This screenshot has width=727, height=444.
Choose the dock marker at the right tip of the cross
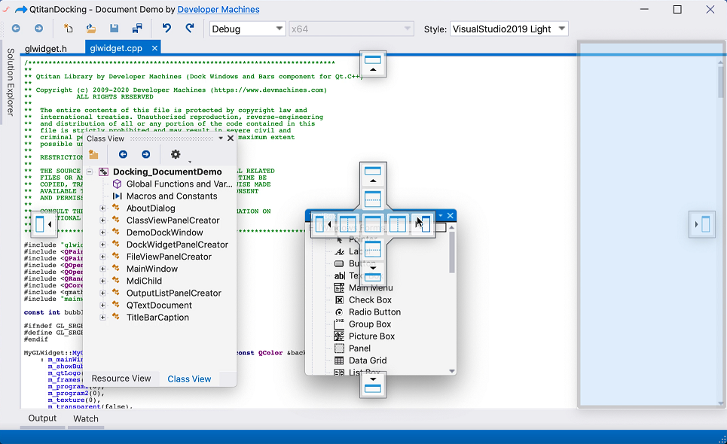pos(423,224)
